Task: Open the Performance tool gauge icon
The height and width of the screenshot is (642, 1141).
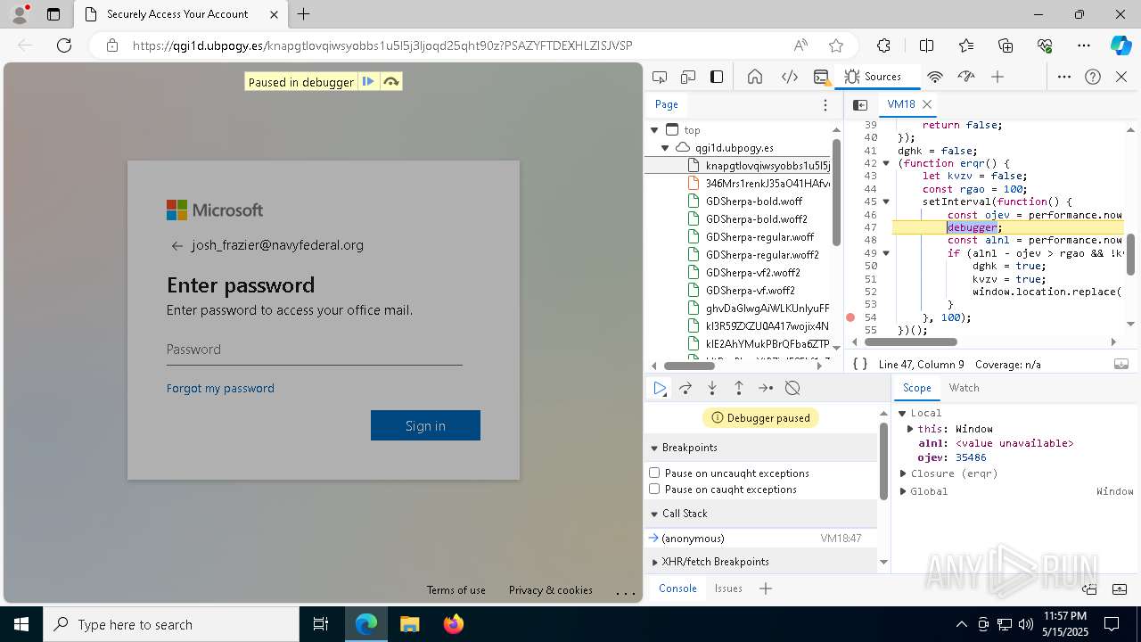Action: 966,77
